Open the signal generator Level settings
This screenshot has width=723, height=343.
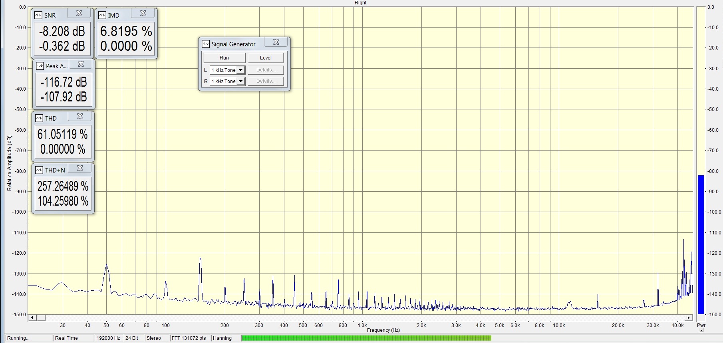click(266, 58)
